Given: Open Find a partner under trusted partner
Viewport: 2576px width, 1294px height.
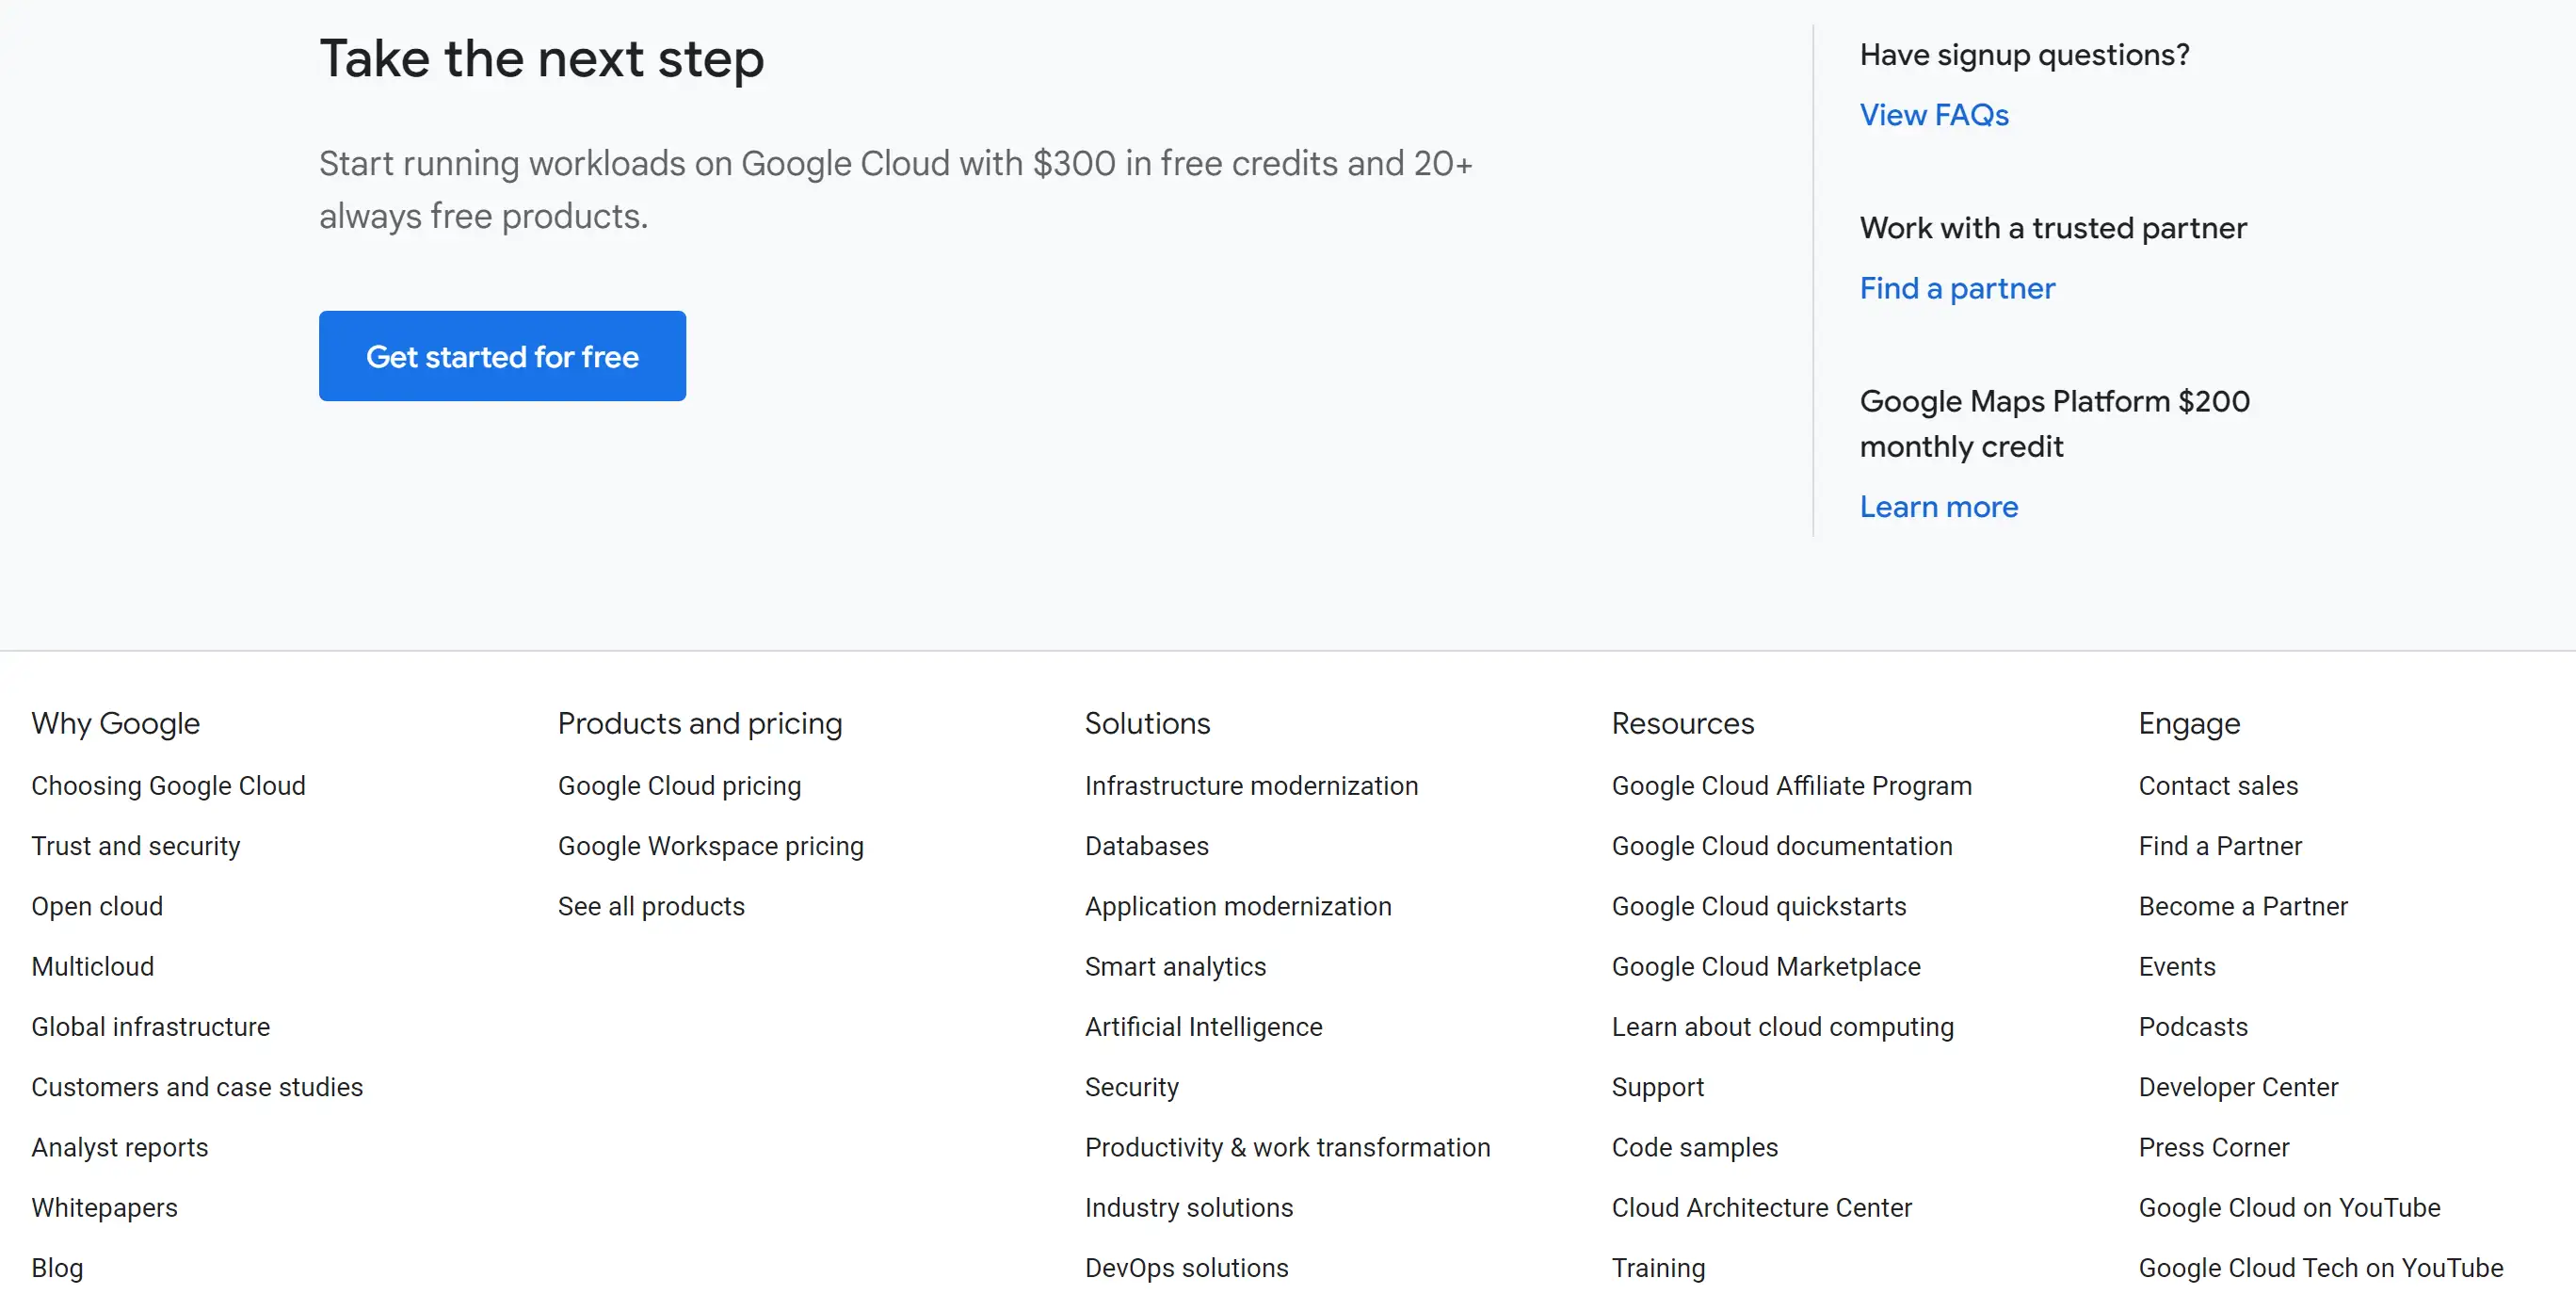Looking at the screenshot, I should click(1957, 288).
